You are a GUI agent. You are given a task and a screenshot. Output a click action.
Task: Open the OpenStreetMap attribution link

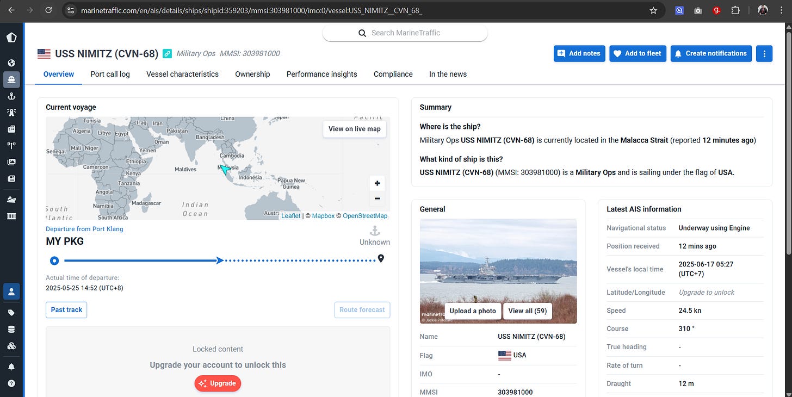click(x=365, y=216)
